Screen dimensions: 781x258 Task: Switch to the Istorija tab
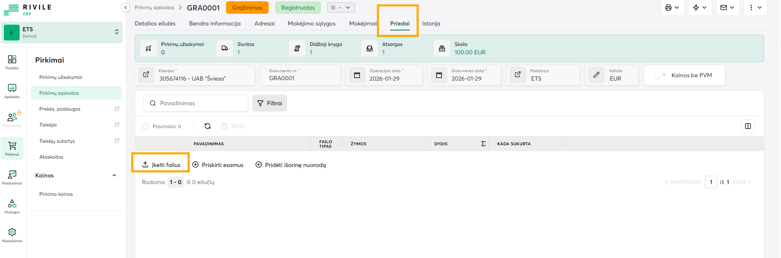click(x=431, y=23)
